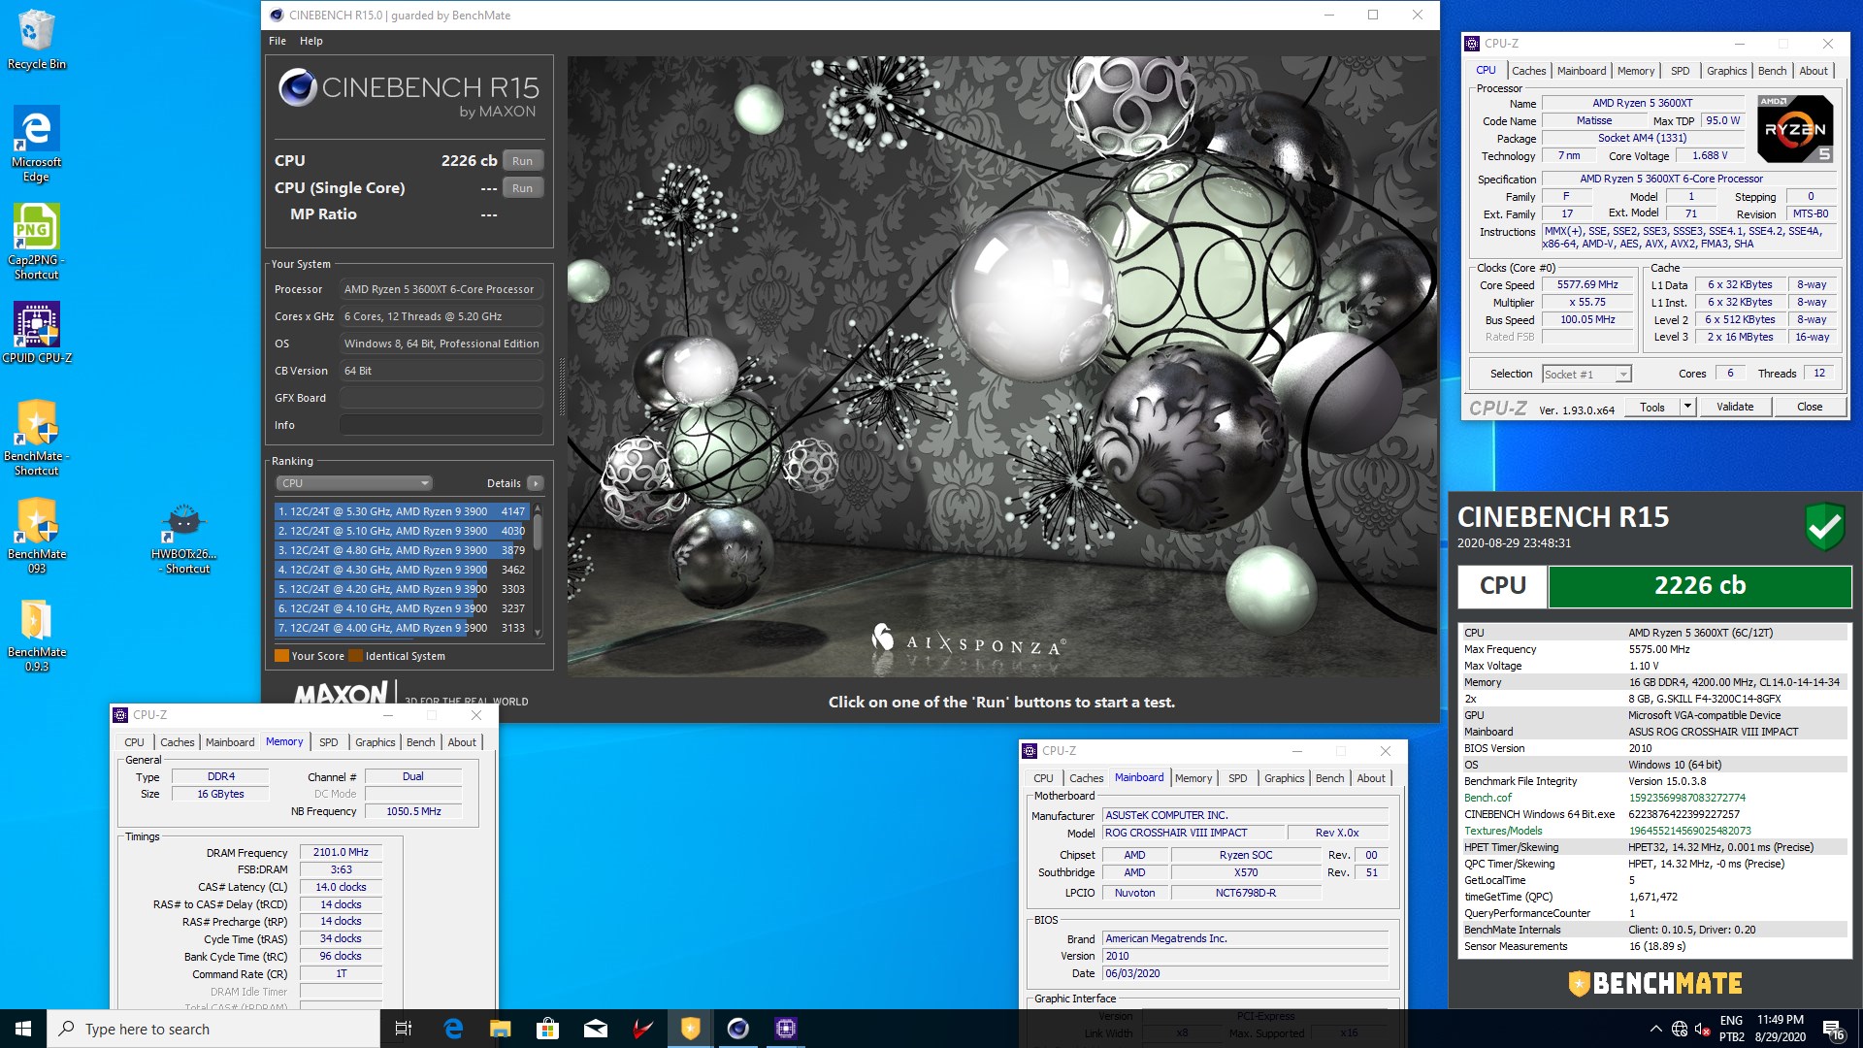Switch to Caches tab in top CPU-Z
This screenshot has height=1048, width=1863.
click(1528, 71)
